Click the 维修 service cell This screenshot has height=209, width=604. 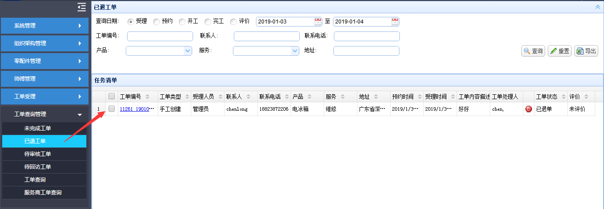point(340,109)
